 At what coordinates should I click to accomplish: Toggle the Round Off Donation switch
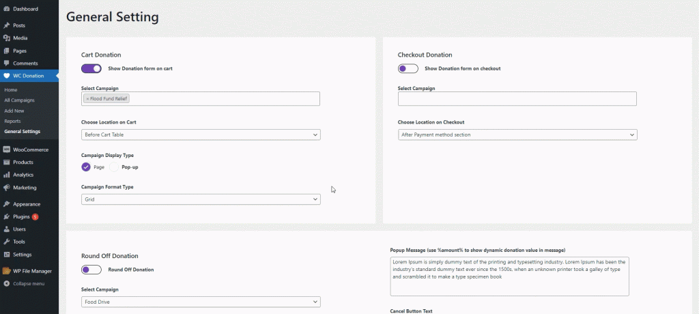tap(91, 270)
